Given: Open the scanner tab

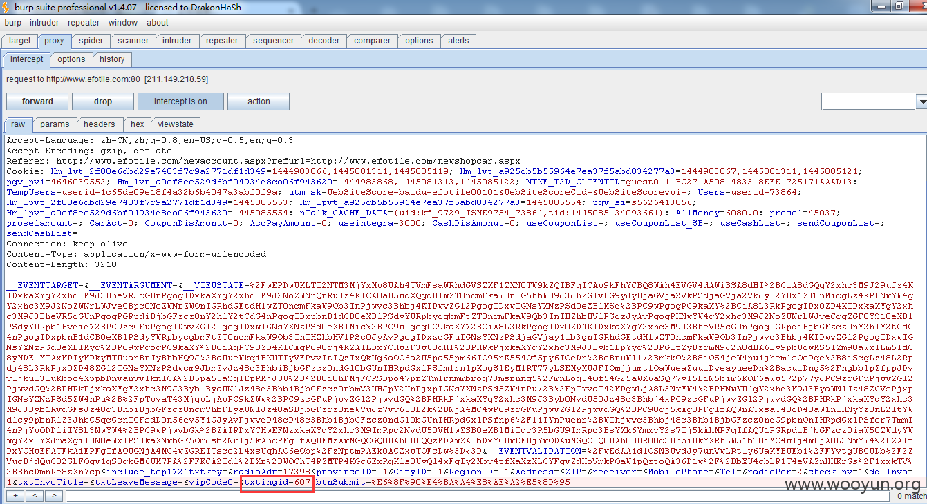Looking at the screenshot, I should click(133, 41).
